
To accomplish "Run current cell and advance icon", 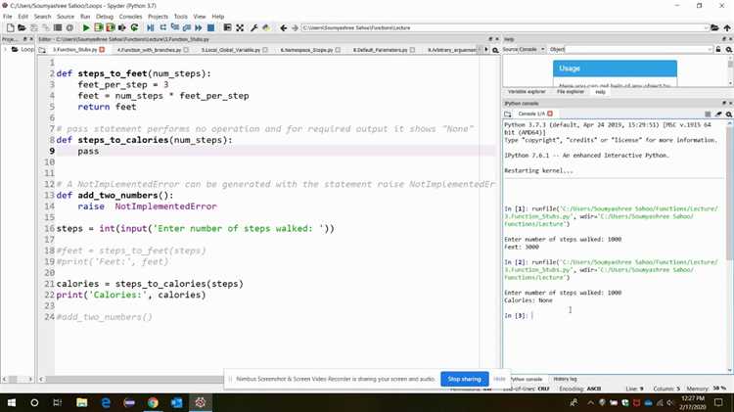I will point(111,28).
